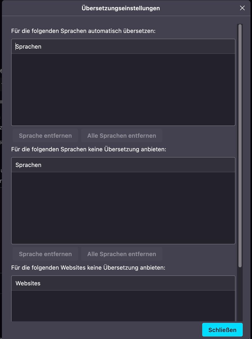Image resolution: width=252 pixels, height=339 pixels.
Task: Click the 'automatisch übersetzen' section label
Action: tap(83, 31)
